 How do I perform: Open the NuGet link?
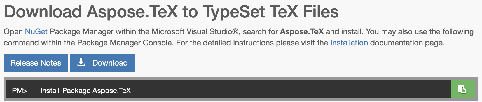tap(36, 32)
